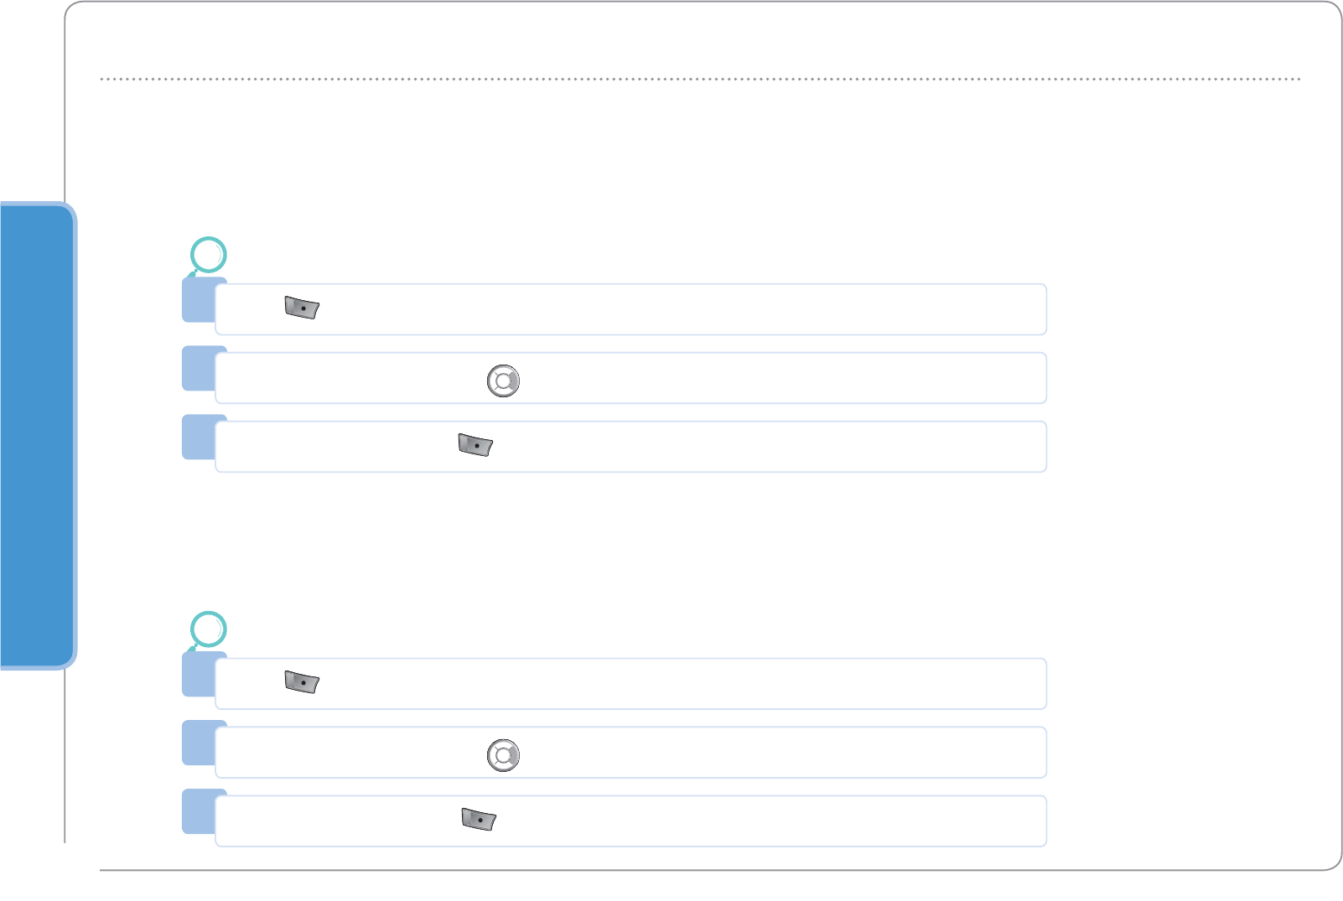Click the round navigation key icon in the lower procedure
The image size is (1343, 901).
pos(503,755)
